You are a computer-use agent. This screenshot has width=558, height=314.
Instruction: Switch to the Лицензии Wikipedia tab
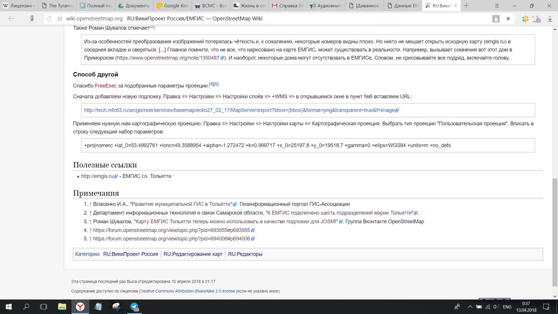[x=20, y=6]
